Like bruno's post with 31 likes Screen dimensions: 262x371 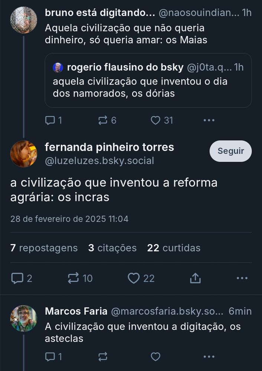tap(162, 120)
